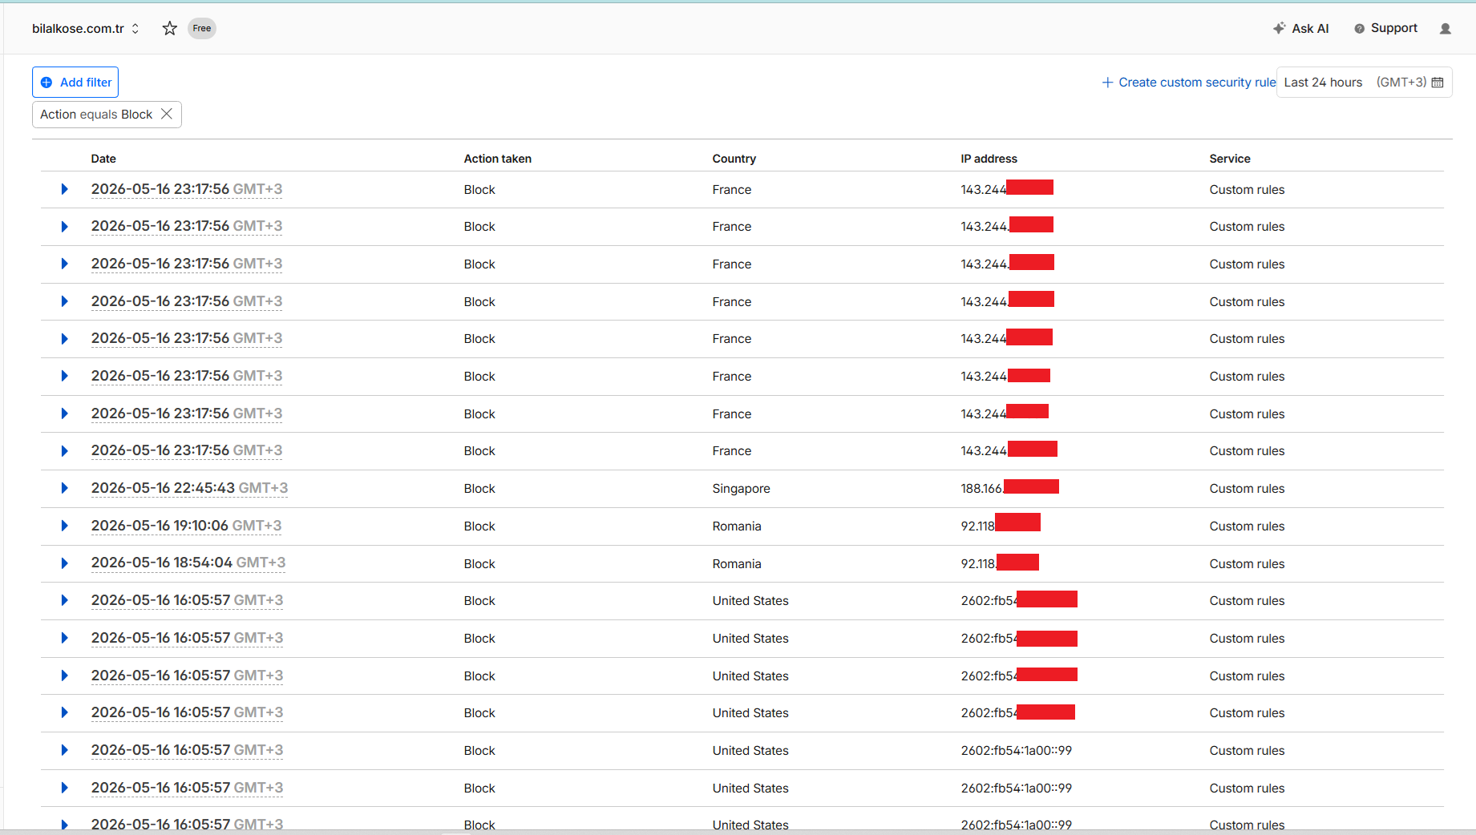Star the bilalkose.com.tr domain
1476x835 pixels.
(x=170, y=29)
